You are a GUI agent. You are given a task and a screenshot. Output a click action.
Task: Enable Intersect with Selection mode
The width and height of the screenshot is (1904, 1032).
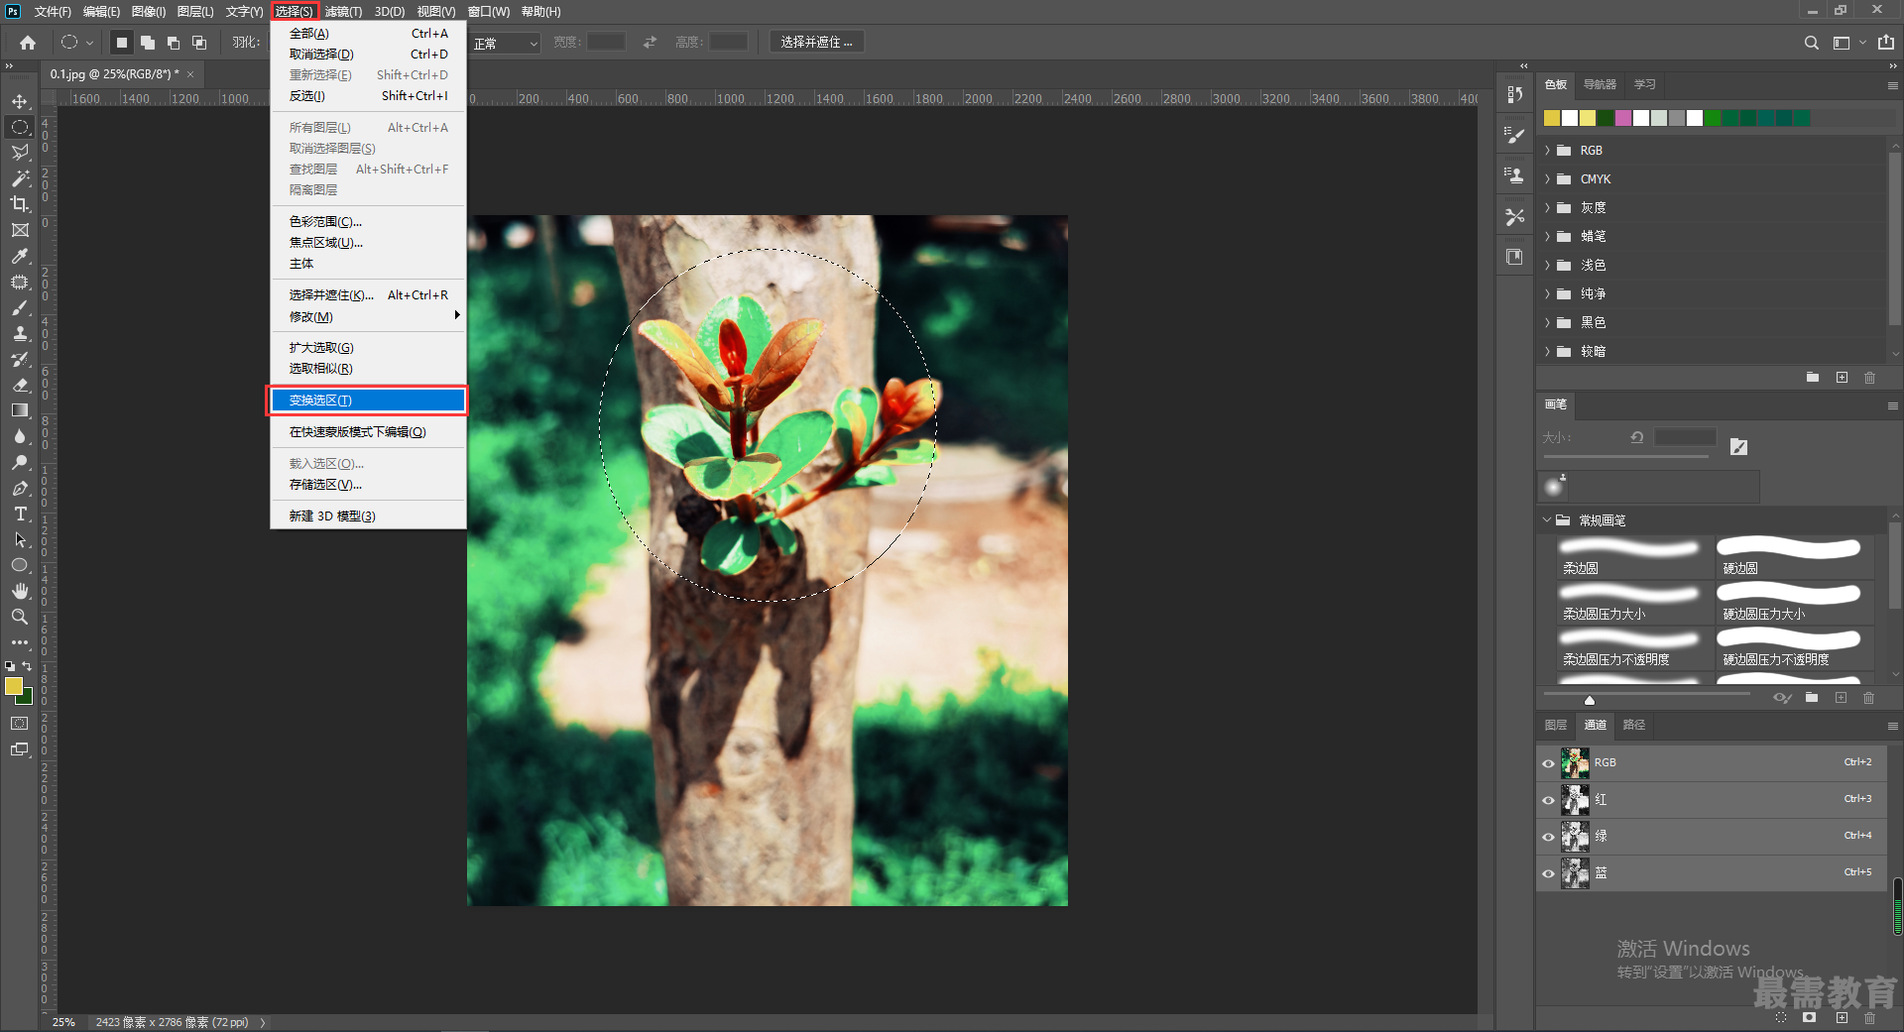[x=199, y=43]
